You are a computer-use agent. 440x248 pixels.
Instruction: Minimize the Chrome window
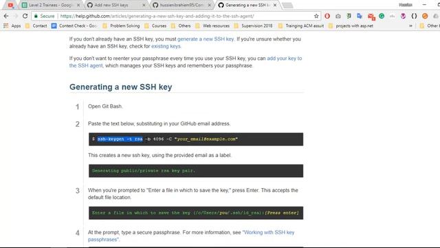[x=424, y=5]
